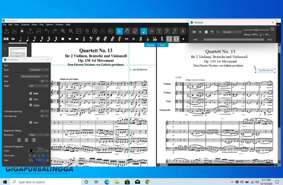Enable the Italic checkbox

click(x=31, y=99)
